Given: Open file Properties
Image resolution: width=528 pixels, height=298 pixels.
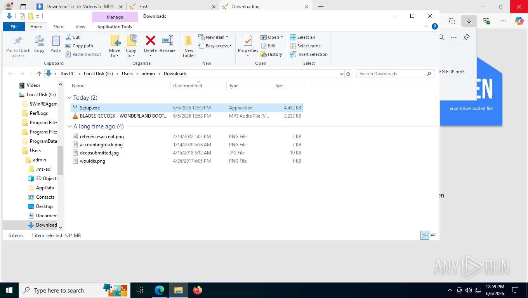Looking at the screenshot, I should tap(248, 46).
